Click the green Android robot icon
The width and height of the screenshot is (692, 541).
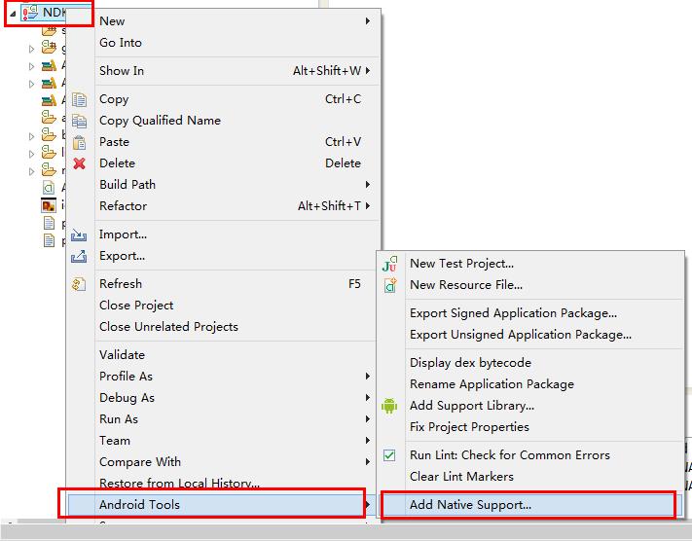(x=389, y=406)
